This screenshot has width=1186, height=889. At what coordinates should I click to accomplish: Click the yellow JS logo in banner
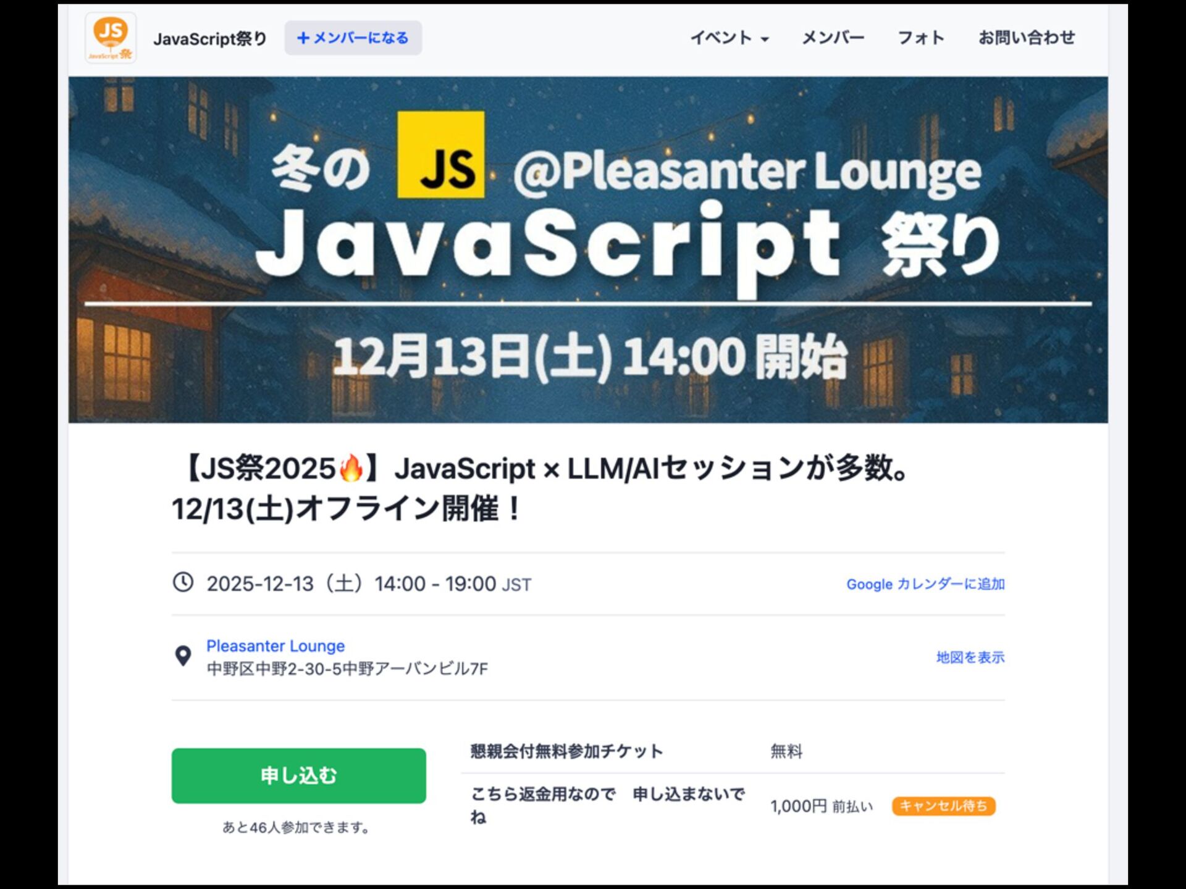click(x=440, y=155)
